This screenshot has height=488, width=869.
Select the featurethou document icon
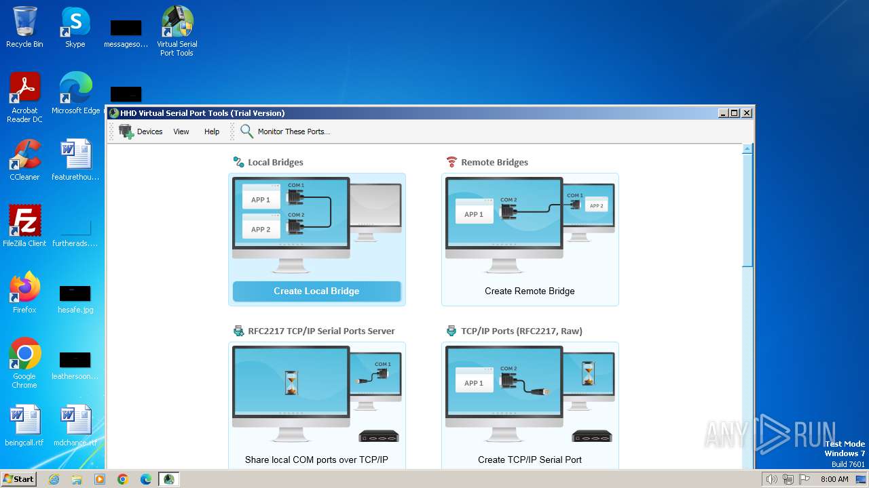click(x=75, y=160)
